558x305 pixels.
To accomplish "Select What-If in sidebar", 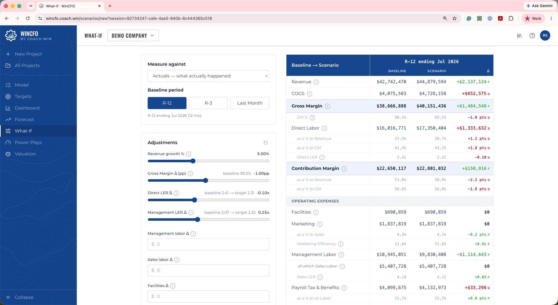I will 38,131.
